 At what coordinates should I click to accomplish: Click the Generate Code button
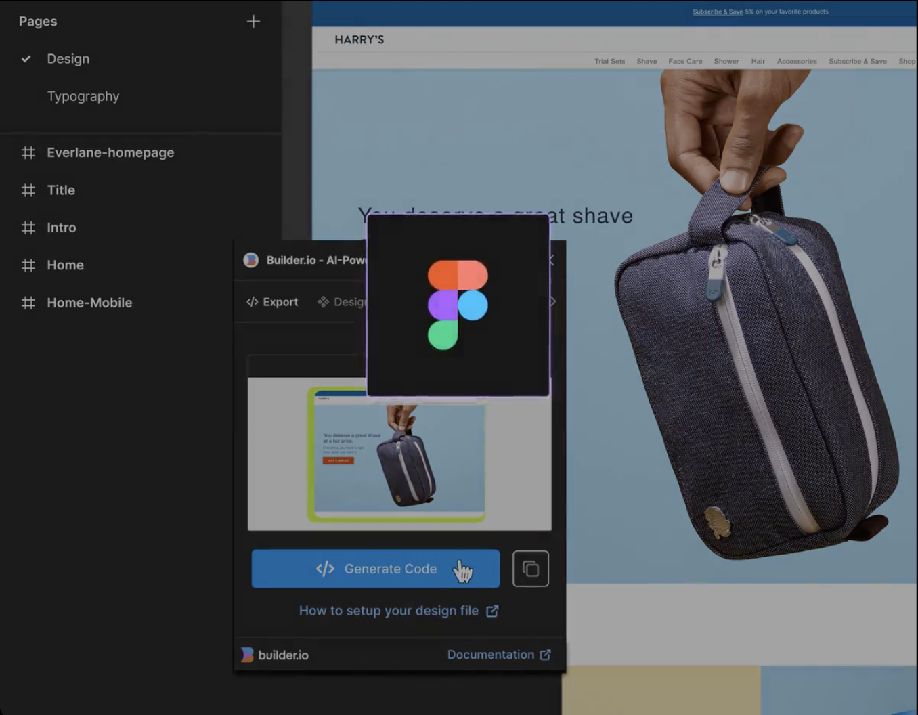[x=376, y=569]
